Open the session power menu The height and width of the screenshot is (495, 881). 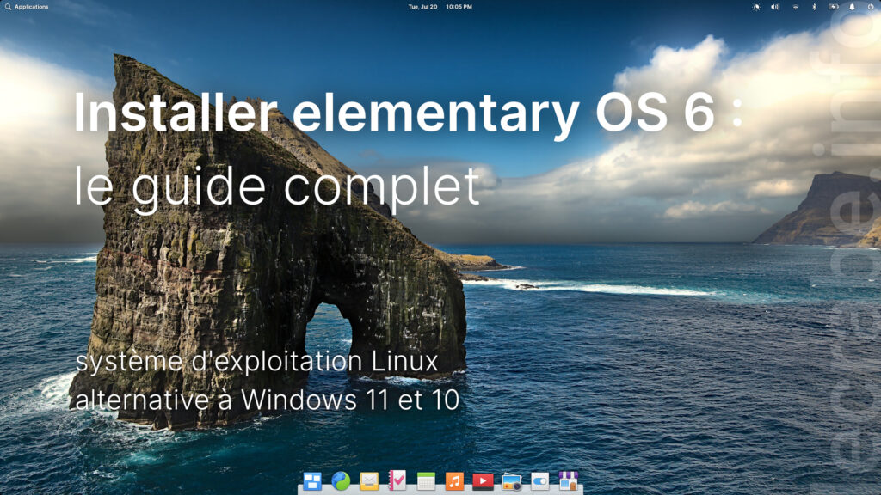click(871, 7)
